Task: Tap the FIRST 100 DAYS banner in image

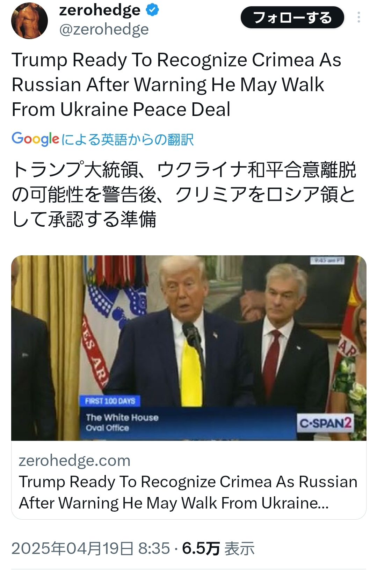Action: pos(110,401)
